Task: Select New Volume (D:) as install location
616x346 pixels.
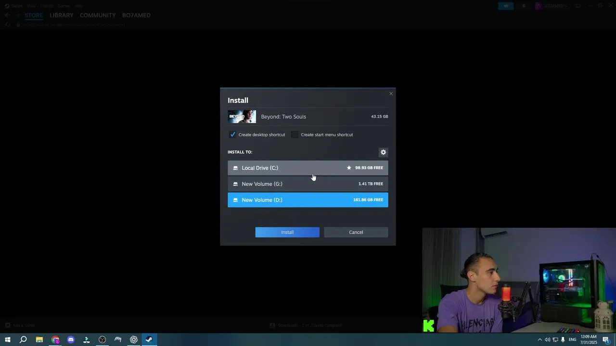Action: 308,200
